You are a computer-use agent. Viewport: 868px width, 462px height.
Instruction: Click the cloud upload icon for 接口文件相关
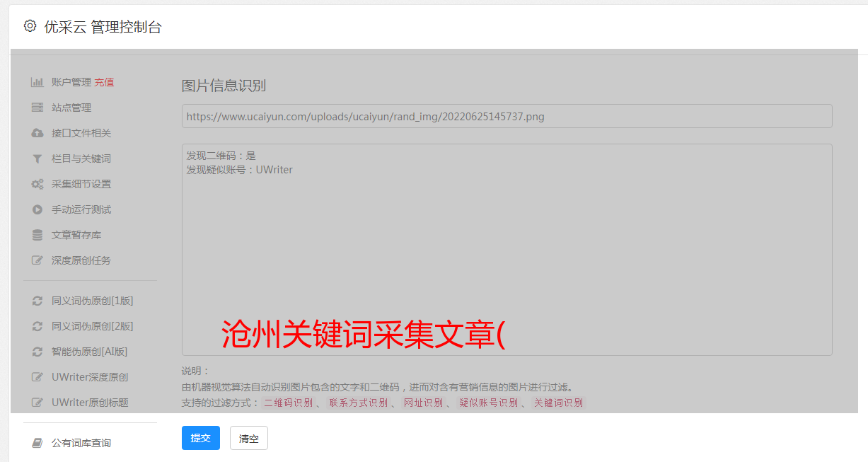point(37,133)
